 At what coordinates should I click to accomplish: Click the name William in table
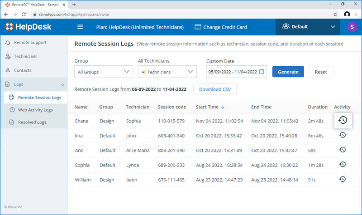[83, 180]
